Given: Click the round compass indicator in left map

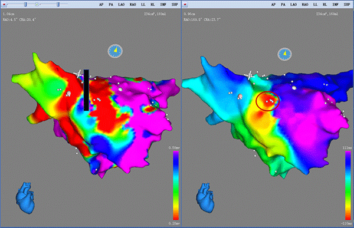Looking at the screenshot, I should 115,51.
